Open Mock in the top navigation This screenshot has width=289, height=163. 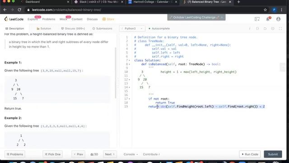63,19
